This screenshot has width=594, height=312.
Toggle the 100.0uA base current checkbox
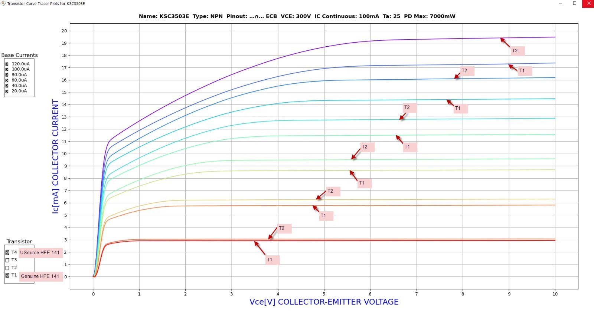point(7,69)
